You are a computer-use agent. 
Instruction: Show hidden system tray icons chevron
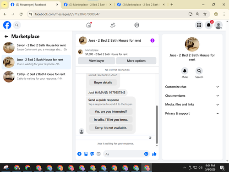pos(185,168)
